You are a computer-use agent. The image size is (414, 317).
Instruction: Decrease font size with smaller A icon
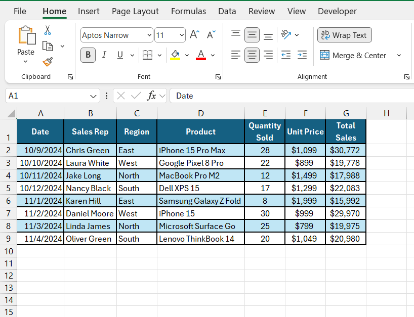211,34
